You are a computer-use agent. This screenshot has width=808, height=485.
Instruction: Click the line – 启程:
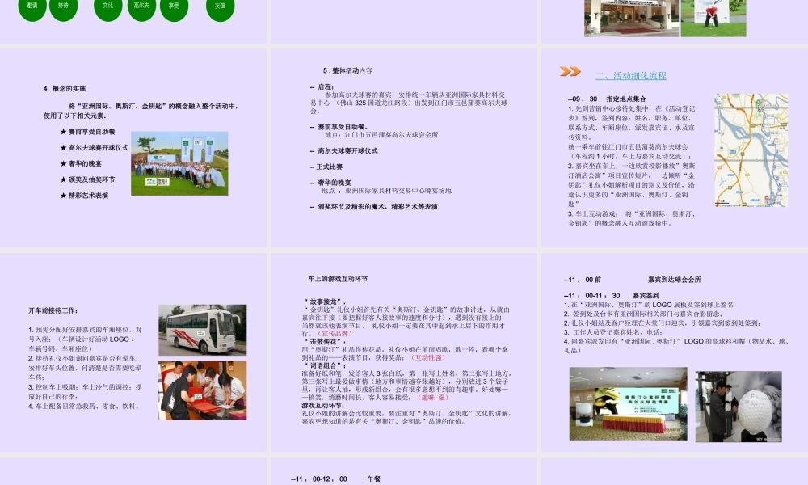point(322,87)
